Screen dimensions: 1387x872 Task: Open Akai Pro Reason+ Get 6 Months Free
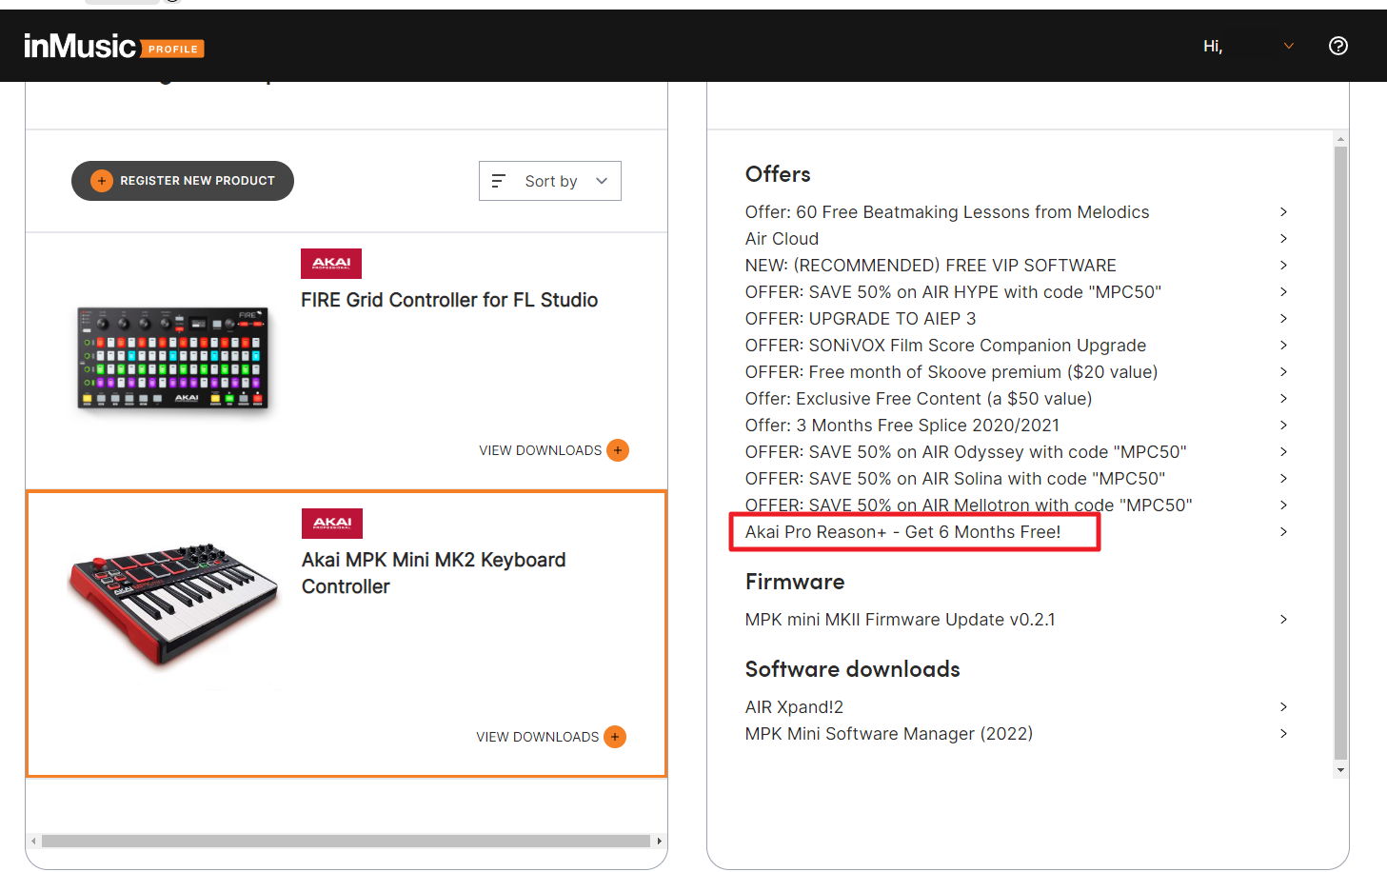(x=902, y=532)
